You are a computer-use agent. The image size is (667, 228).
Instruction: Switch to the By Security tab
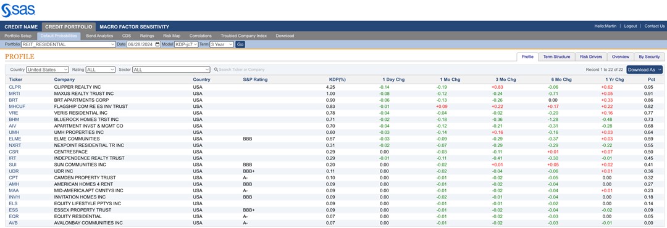(648, 57)
